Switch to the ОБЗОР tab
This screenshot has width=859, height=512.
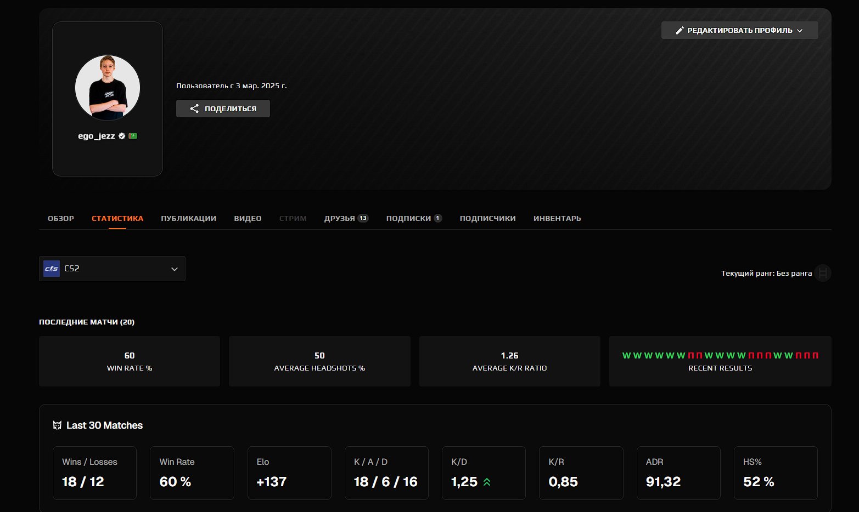coord(61,218)
